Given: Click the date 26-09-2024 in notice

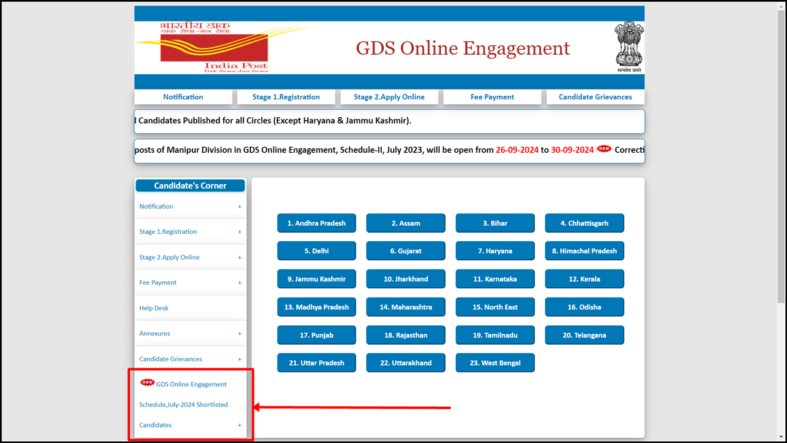Looking at the screenshot, I should (517, 150).
